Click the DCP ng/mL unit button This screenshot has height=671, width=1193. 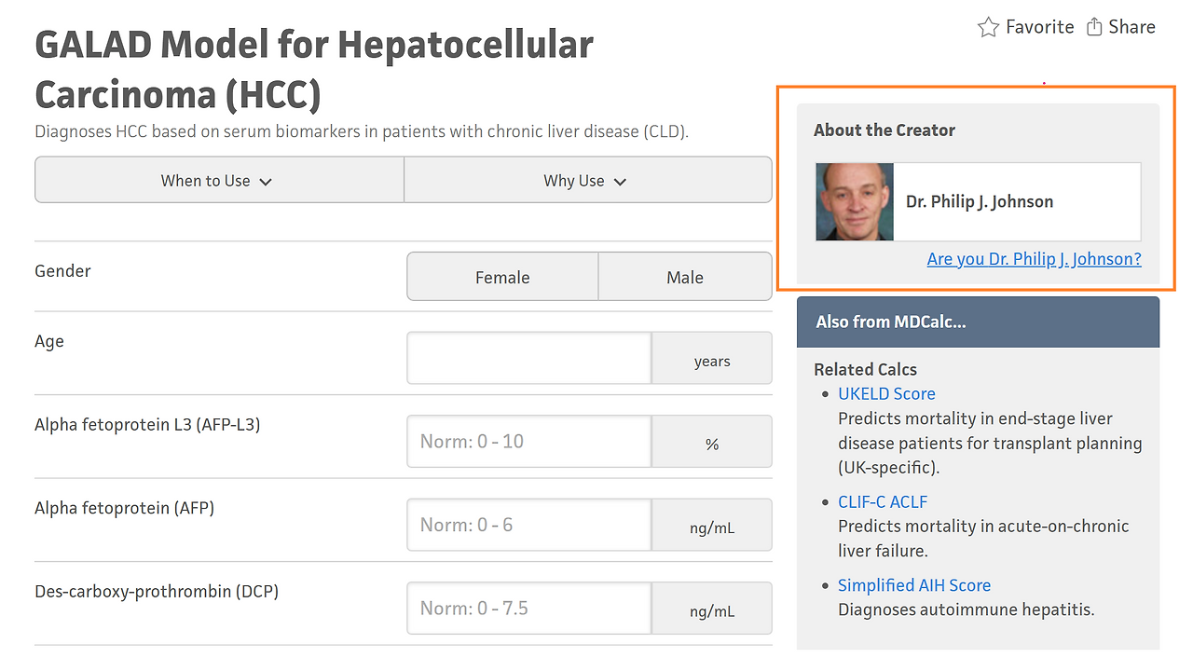(712, 611)
